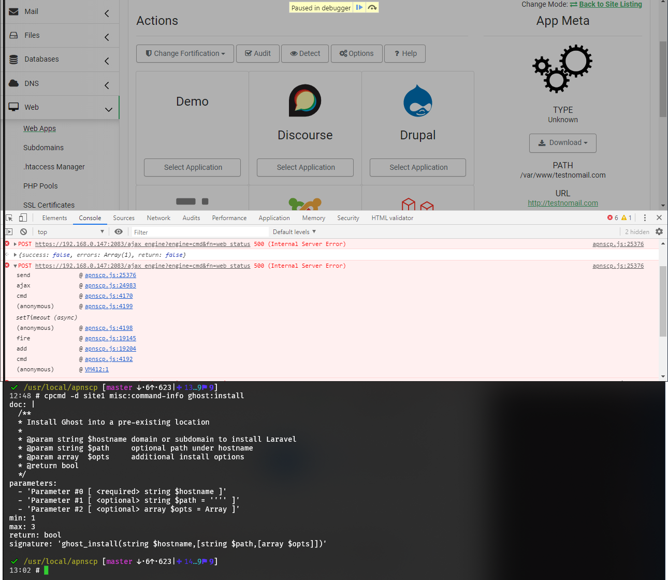Click the clear console icon
This screenshot has height=580, width=668.
pos(23,232)
